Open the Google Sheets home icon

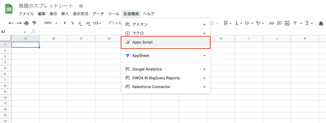point(9,9)
